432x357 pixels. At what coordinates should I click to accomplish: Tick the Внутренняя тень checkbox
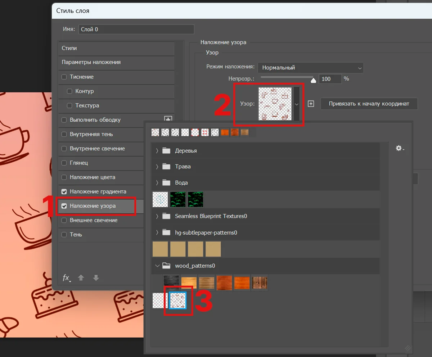64,134
